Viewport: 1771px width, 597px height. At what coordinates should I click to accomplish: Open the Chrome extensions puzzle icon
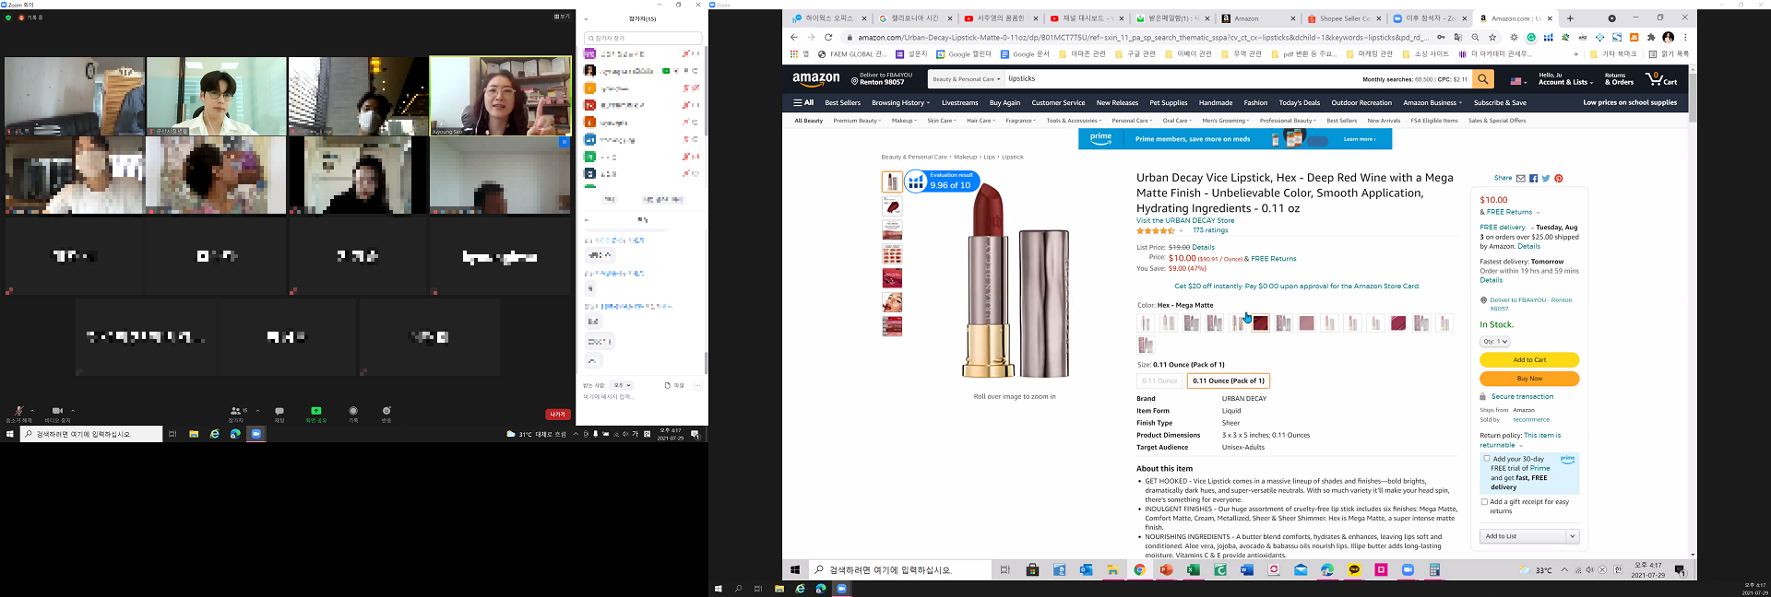pyautogui.click(x=1651, y=38)
